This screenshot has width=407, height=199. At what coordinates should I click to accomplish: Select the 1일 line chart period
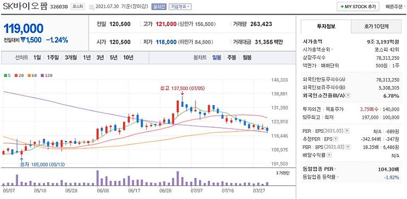coord(37,57)
